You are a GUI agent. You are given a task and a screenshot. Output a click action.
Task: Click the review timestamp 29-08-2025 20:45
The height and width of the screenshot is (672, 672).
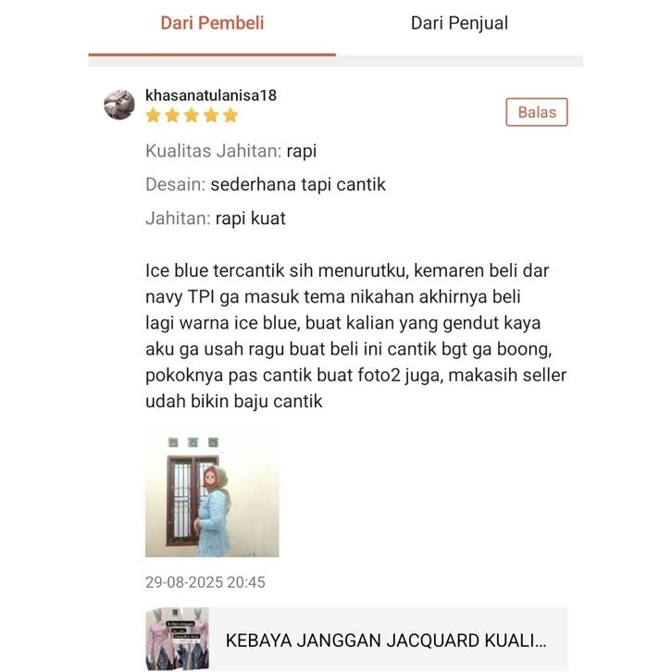click(205, 582)
